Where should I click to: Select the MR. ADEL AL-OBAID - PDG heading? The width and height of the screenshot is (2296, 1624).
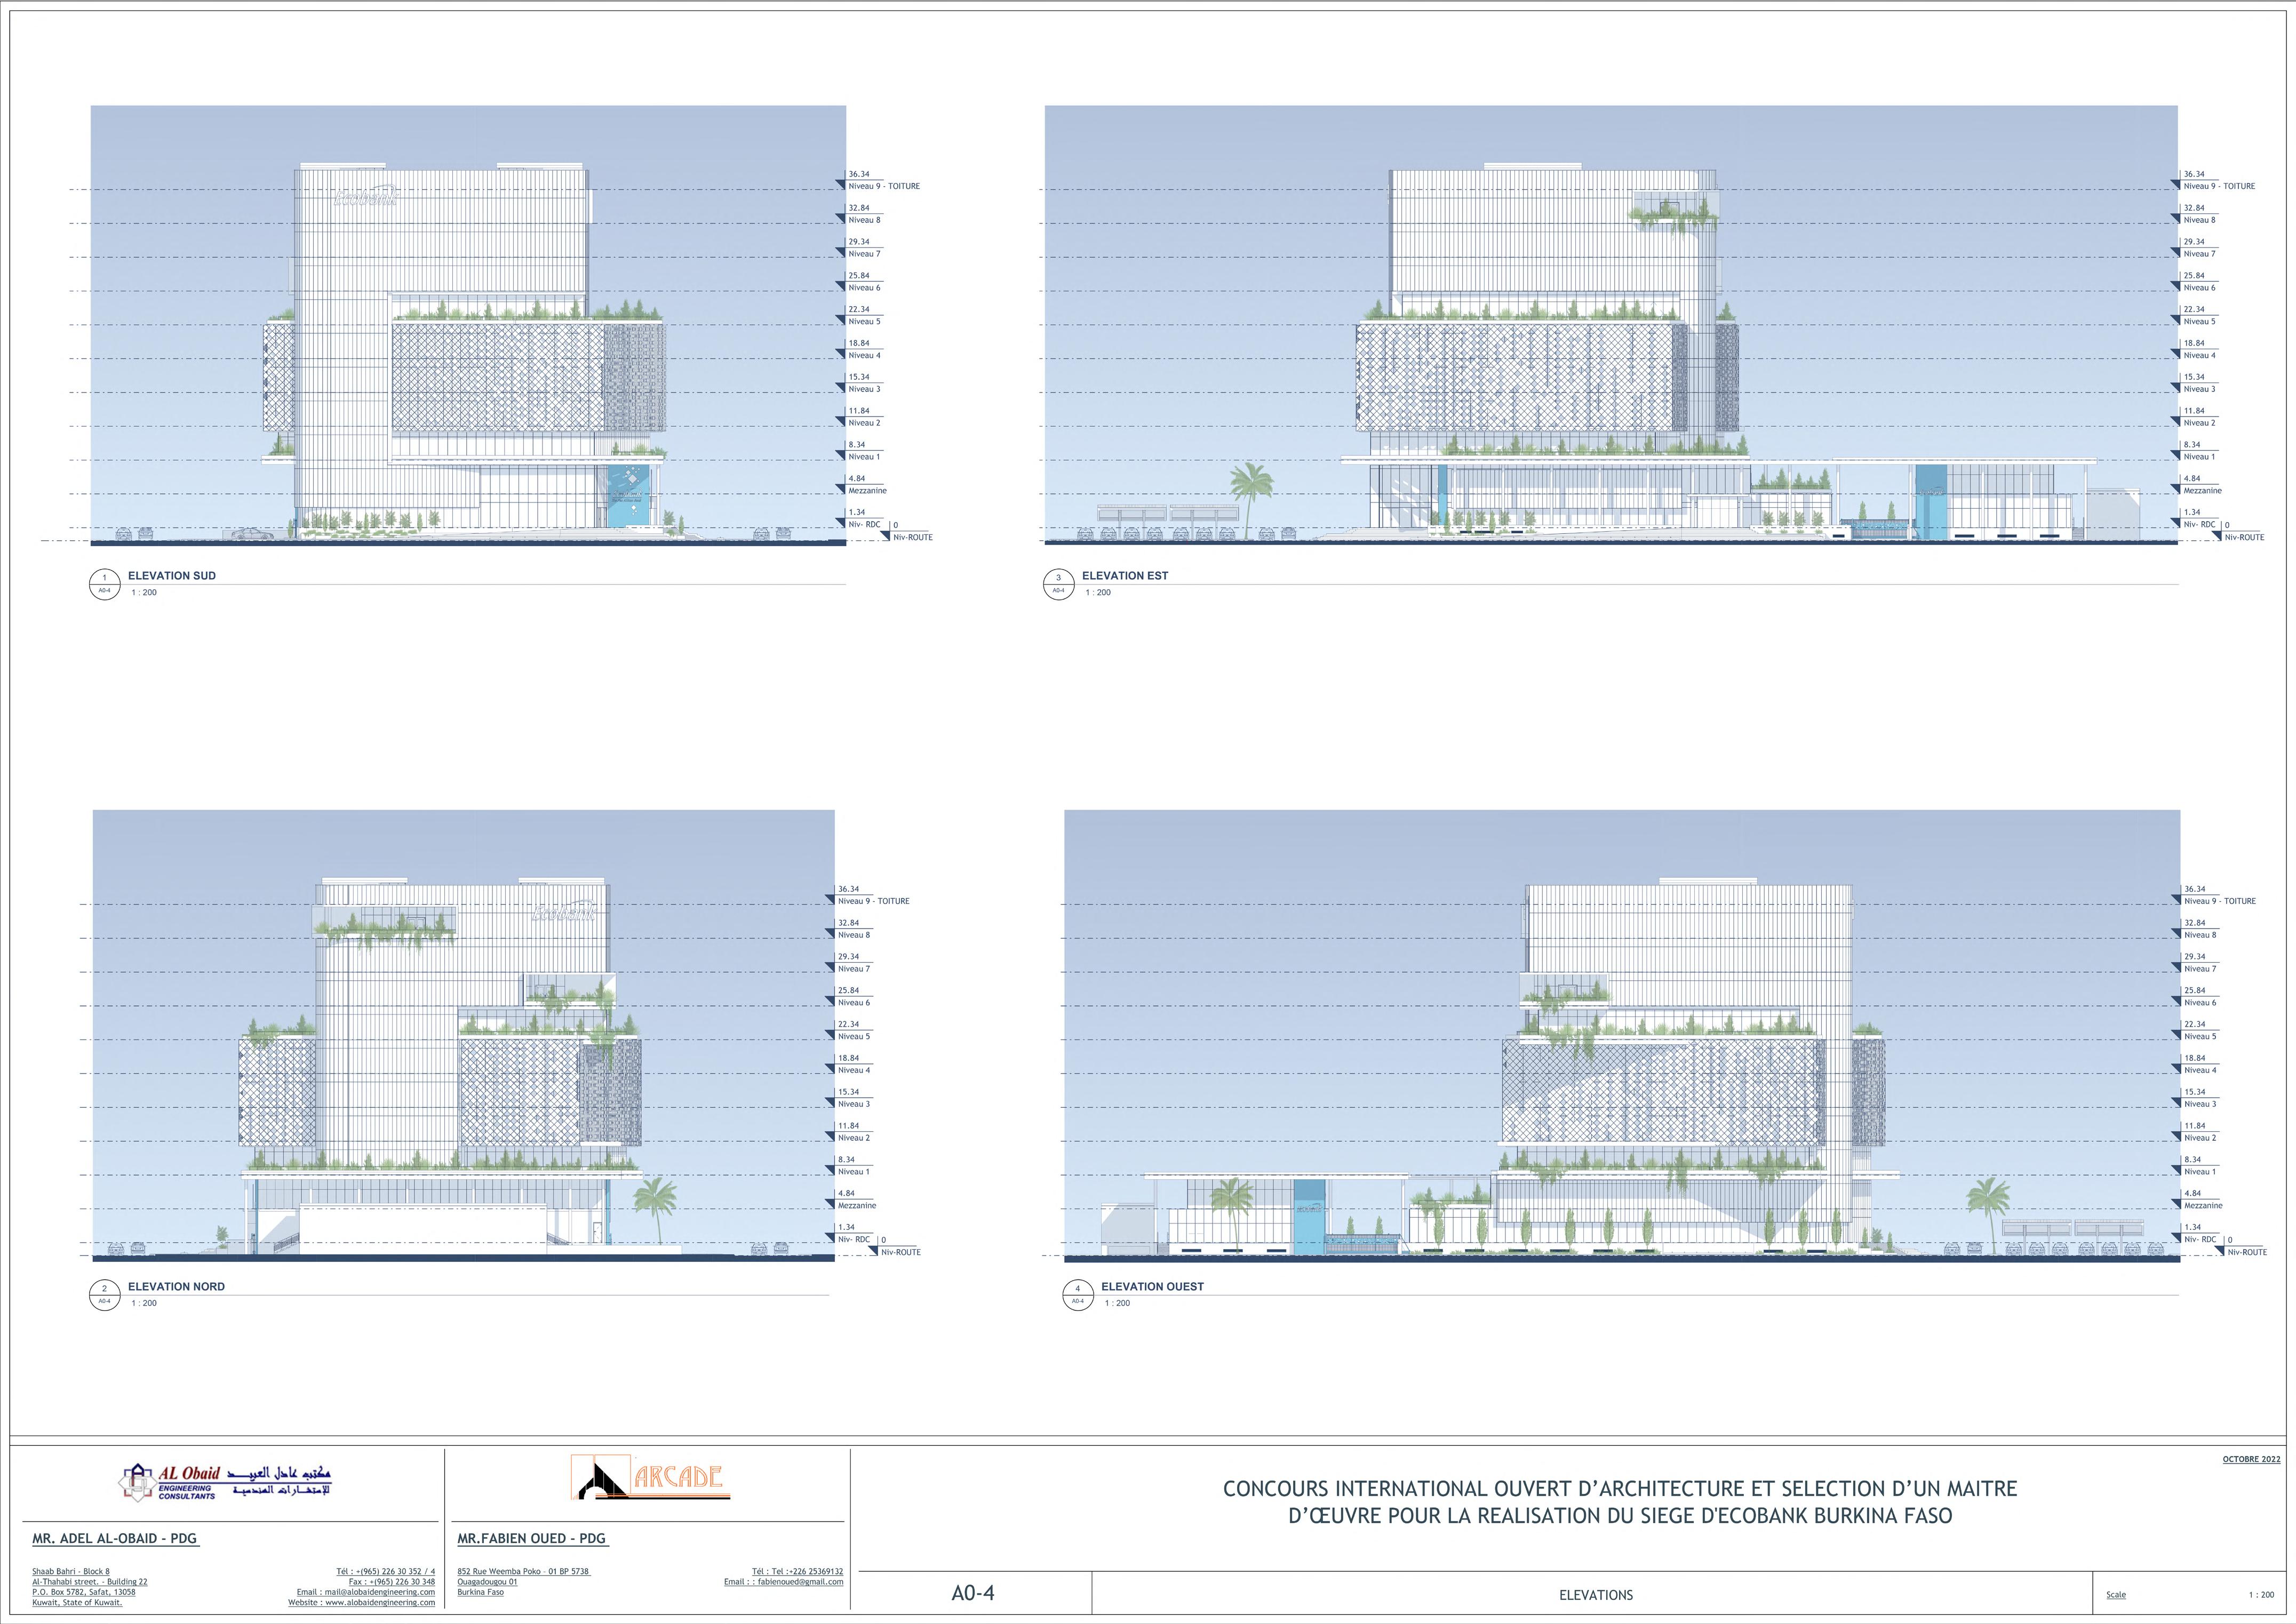[x=115, y=1539]
